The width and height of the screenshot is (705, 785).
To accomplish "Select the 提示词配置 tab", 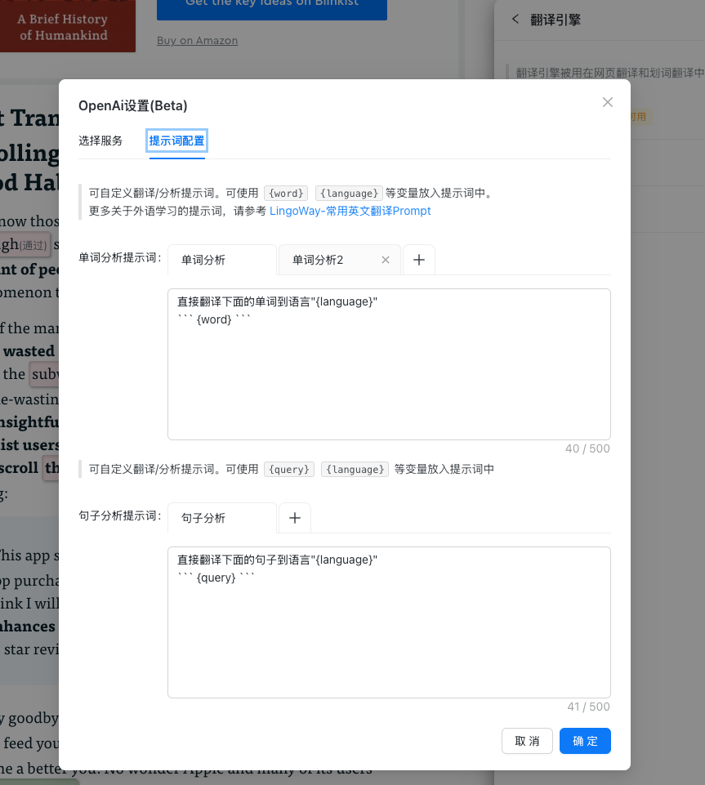I will [x=176, y=140].
